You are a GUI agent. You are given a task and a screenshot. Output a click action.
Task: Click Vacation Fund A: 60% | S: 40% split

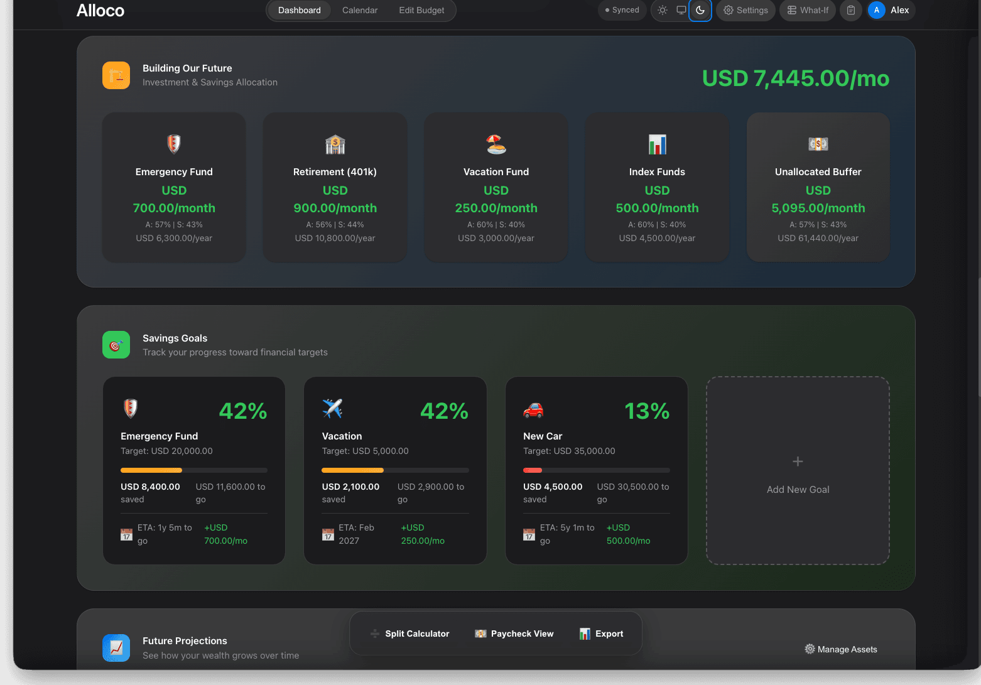point(496,225)
